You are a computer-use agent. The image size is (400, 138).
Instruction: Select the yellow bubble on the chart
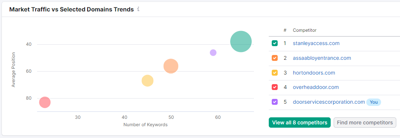click(x=148, y=81)
